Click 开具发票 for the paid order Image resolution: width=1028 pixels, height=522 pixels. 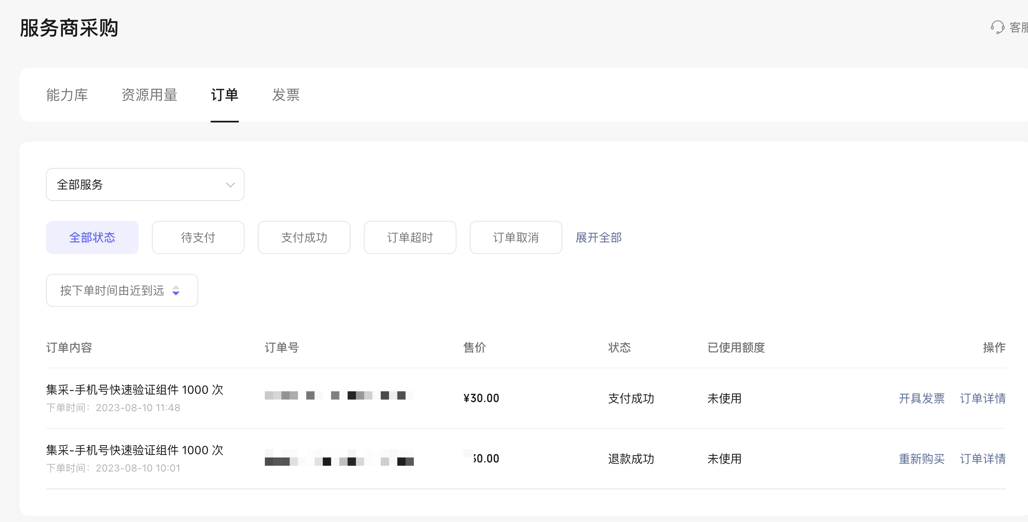point(922,398)
